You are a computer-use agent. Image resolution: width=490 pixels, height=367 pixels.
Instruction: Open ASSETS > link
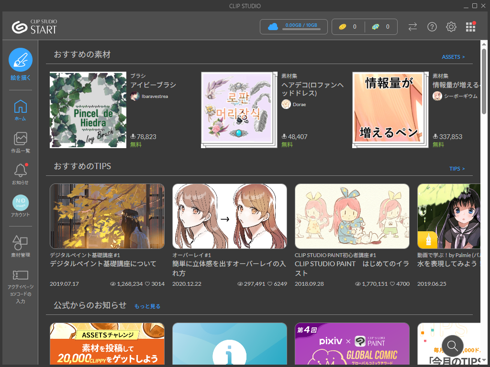453,57
